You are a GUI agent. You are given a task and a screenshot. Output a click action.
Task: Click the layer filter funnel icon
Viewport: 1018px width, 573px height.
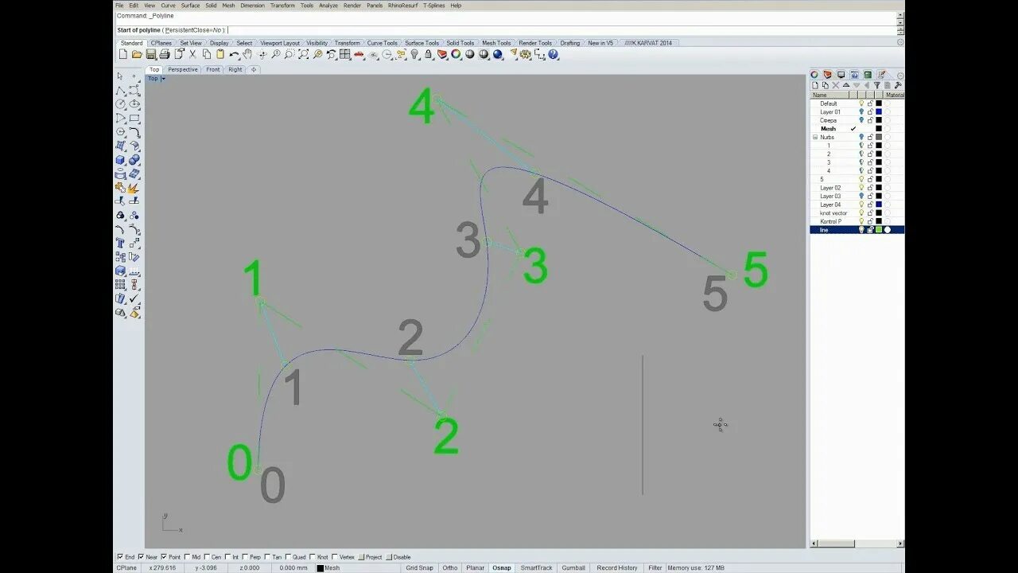(x=877, y=85)
